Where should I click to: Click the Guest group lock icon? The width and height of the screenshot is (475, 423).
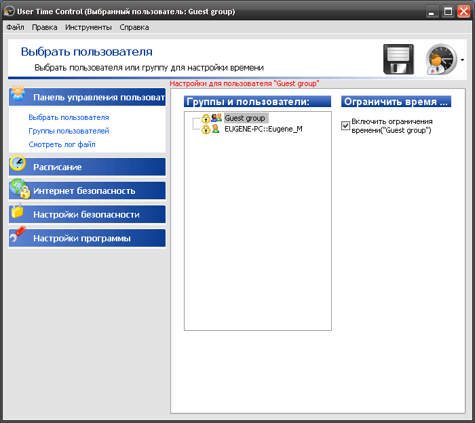(206, 118)
